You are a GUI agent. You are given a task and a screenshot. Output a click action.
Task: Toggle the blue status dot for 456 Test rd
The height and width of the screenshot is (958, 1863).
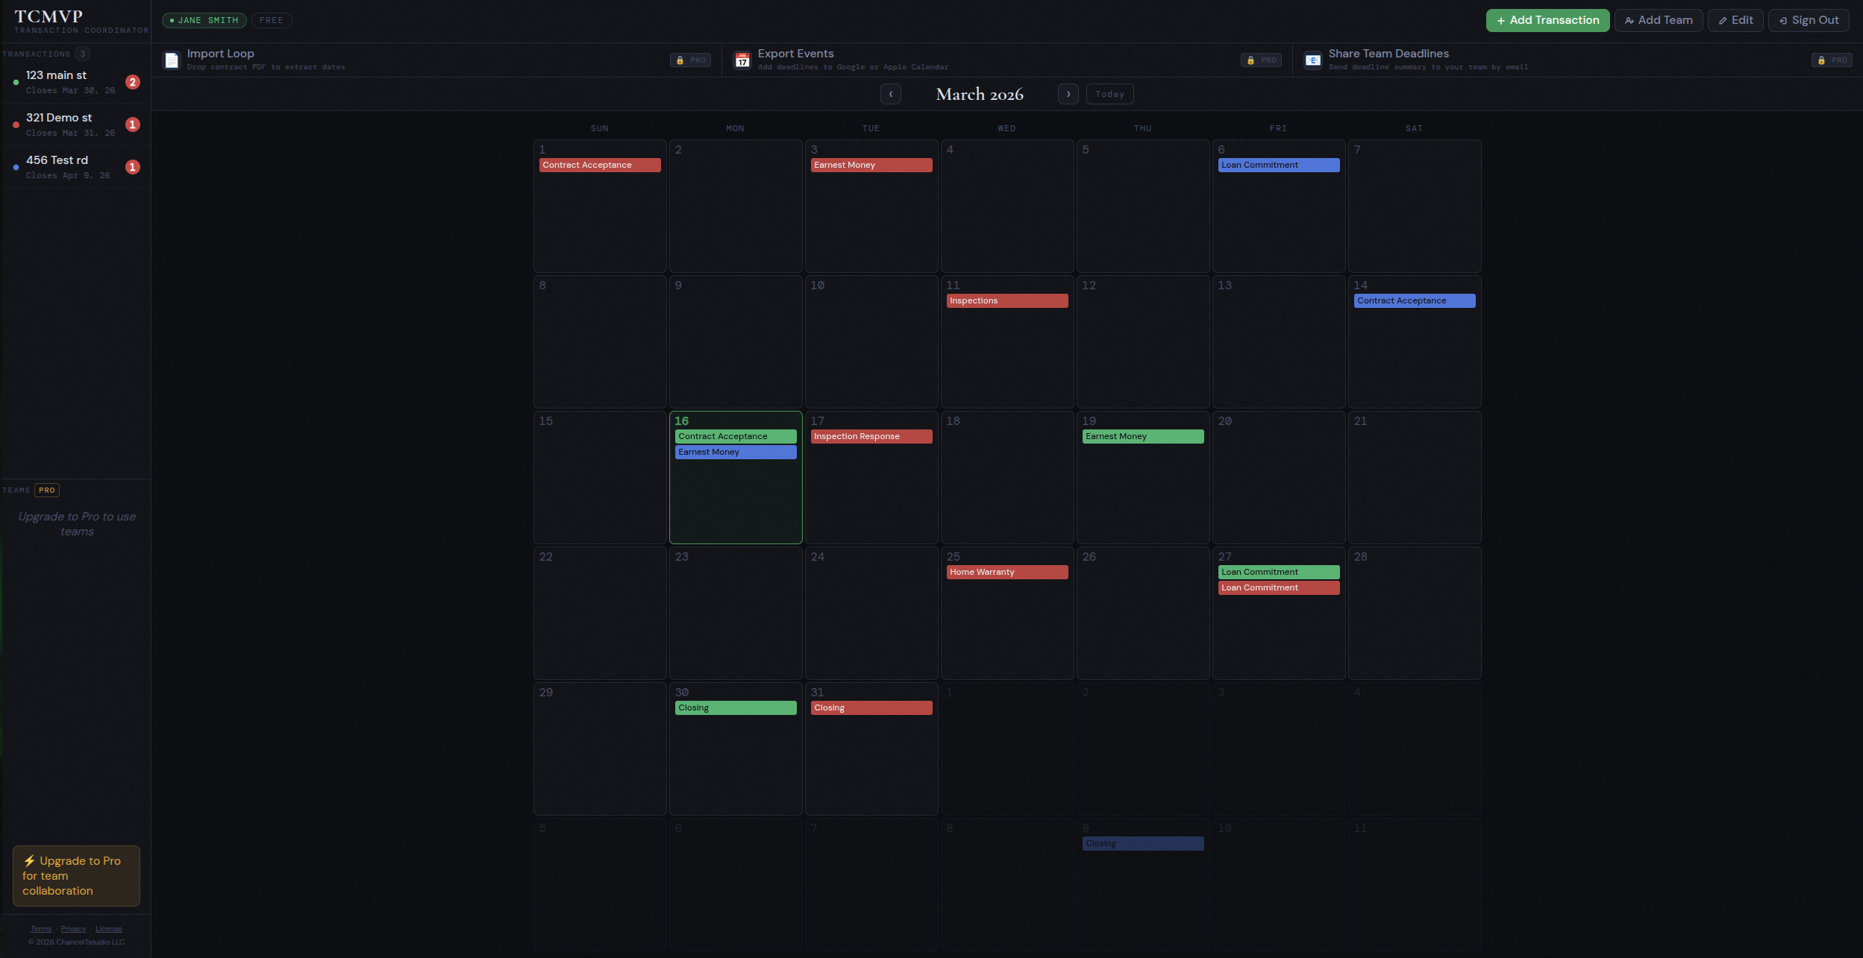point(16,167)
